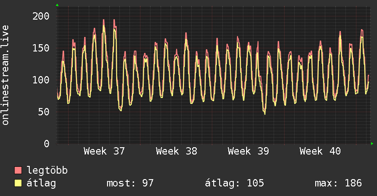Click the 200 y-axis tick label
377x196 pixels.
coord(41,16)
